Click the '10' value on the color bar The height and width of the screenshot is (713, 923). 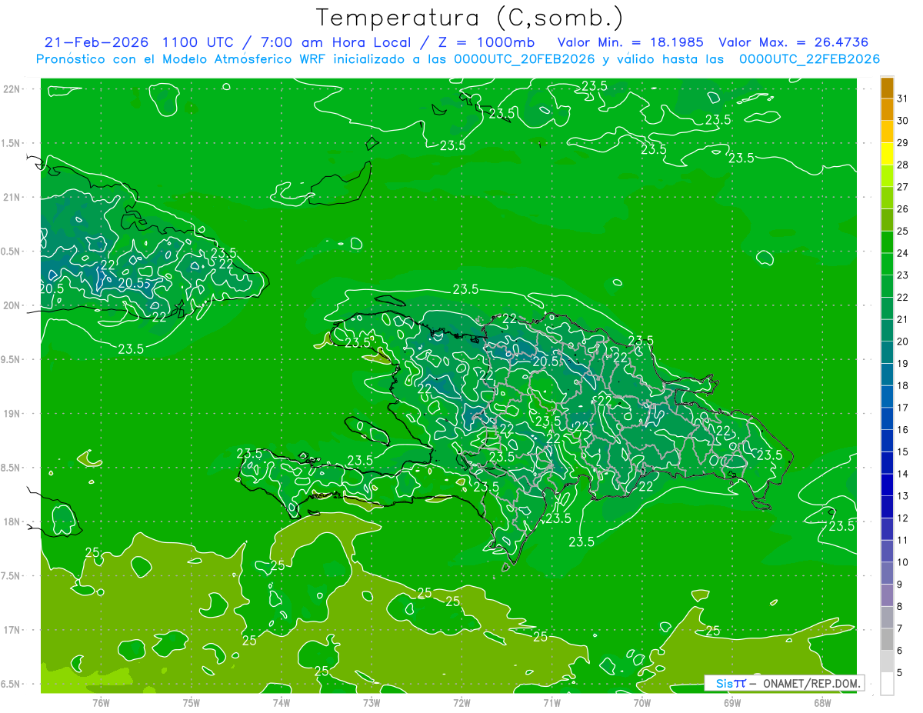pos(902,562)
